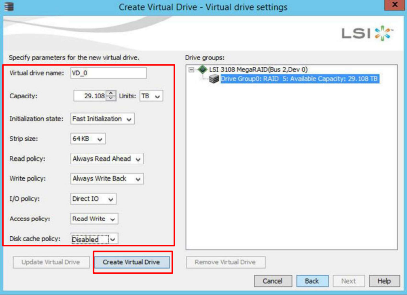
Task: Click inside the Virtual drive name field
Action: [x=109, y=73]
